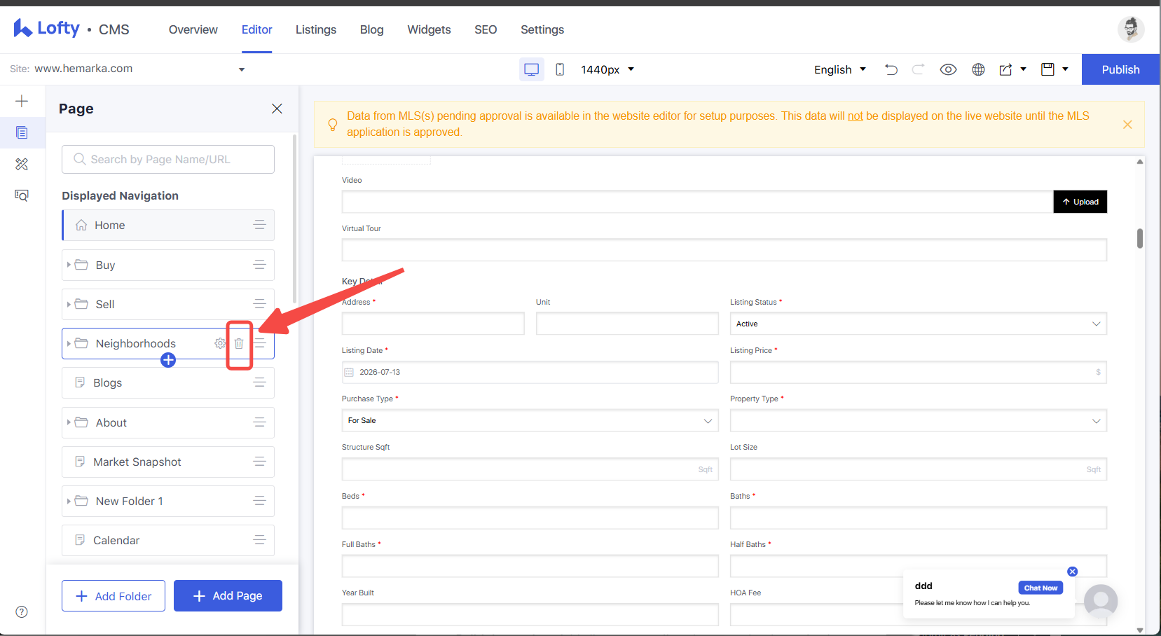Click the Listing Date field
The width and height of the screenshot is (1161, 636).
click(x=530, y=372)
